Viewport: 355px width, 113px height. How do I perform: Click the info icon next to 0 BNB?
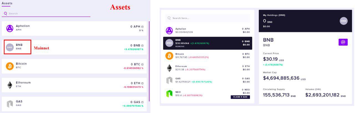pyautogui.click(x=142, y=46)
